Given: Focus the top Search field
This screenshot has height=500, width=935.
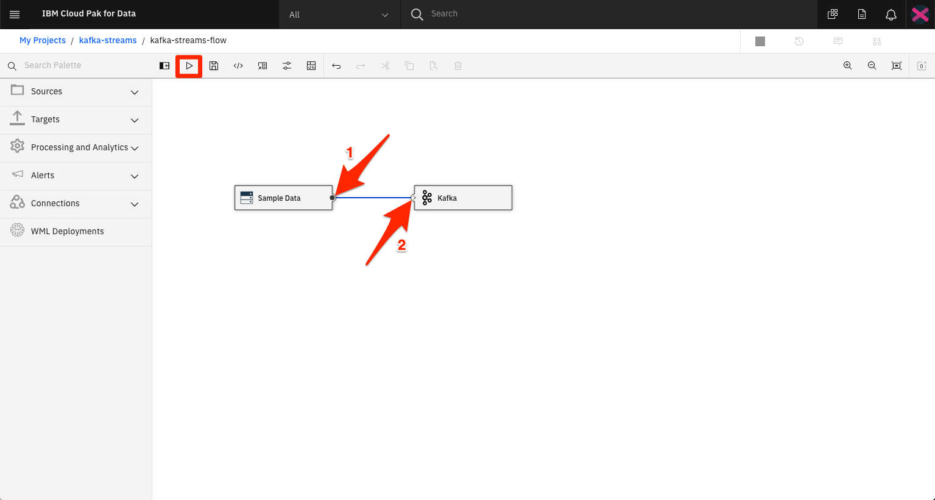Looking at the screenshot, I should tap(609, 14).
